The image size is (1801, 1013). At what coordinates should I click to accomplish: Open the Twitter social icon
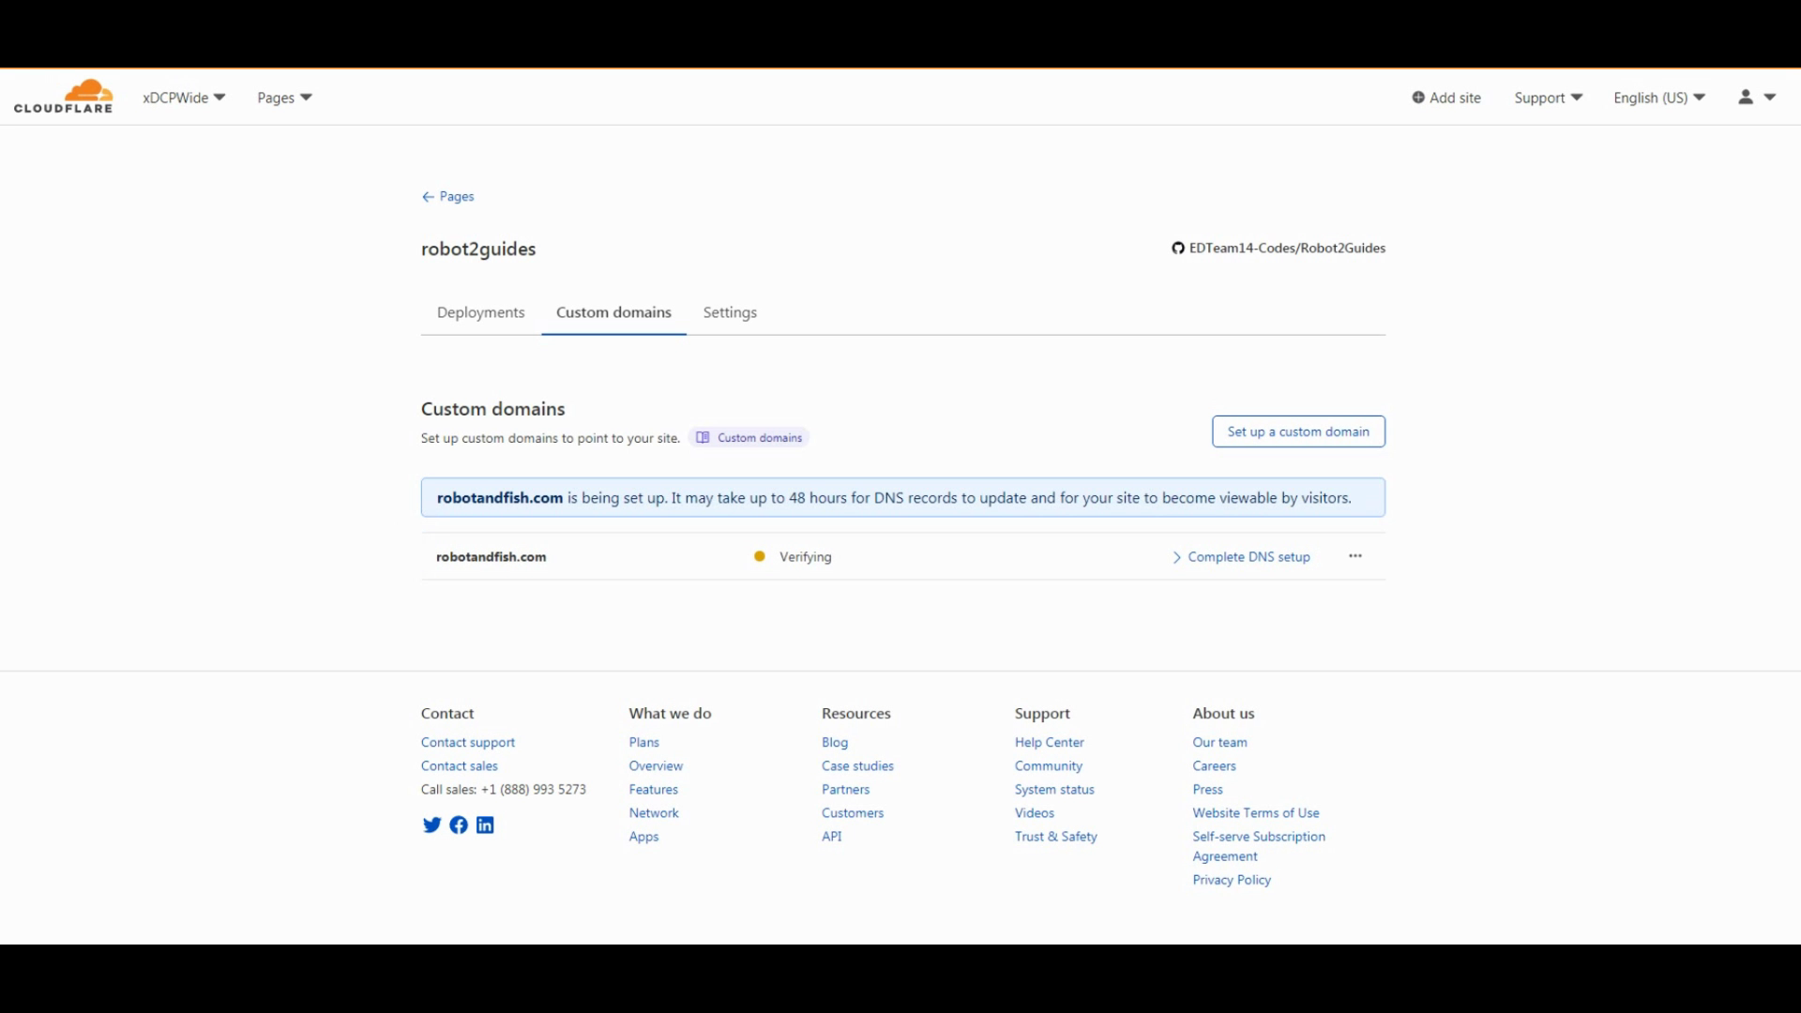pos(431,825)
